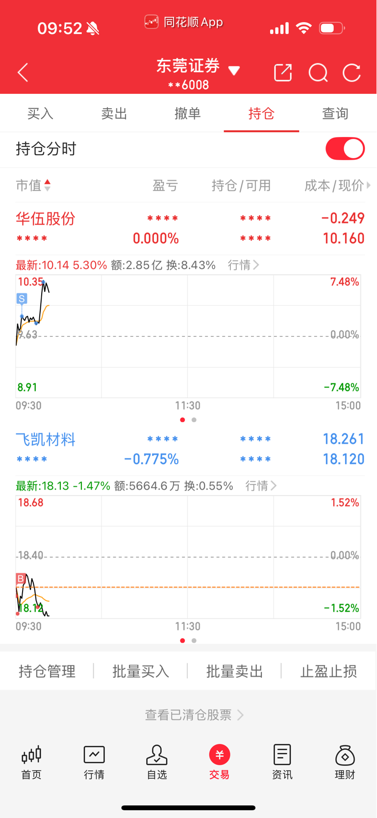Toggle the 持仓分时 switch off
Viewport: 377px width, 818px height.
pos(345,149)
